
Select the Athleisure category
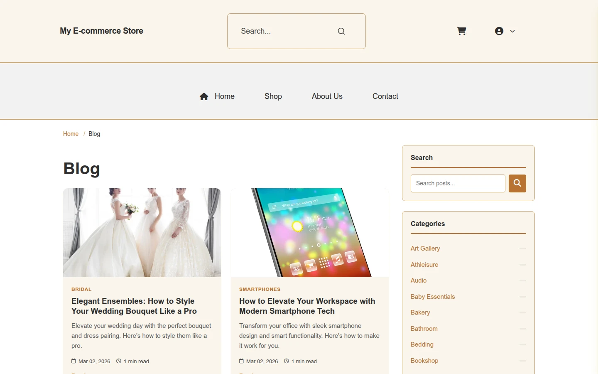point(424,265)
